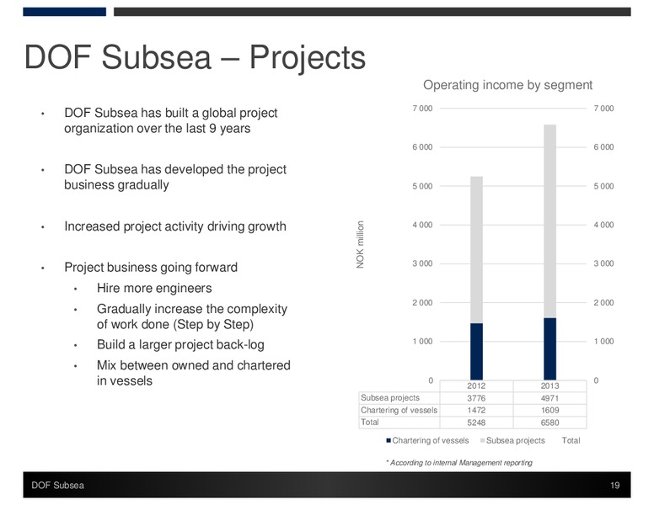
Task: Click 'Mix between owned and chartered' sub-bullet
Action: tap(194, 373)
